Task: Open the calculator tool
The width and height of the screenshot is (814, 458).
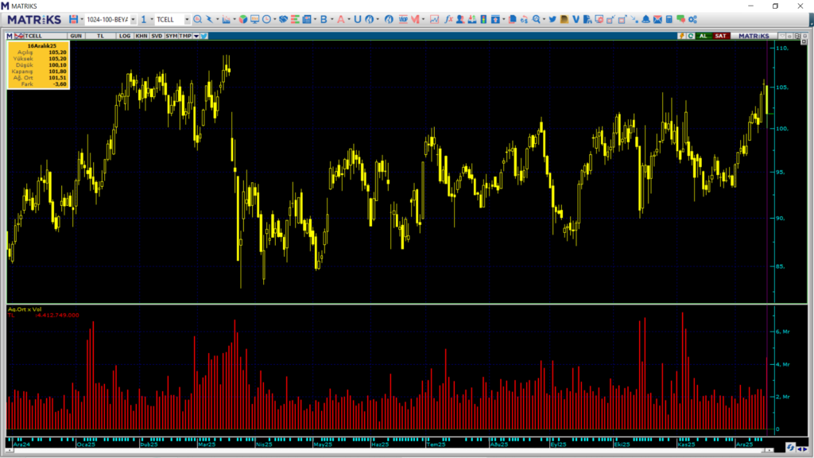Action: pyautogui.click(x=669, y=19)
